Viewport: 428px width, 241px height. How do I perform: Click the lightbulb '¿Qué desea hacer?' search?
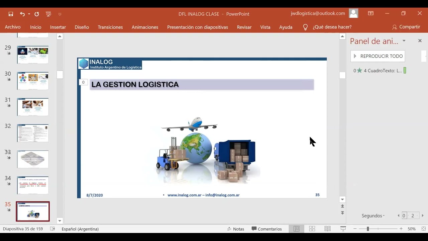point(327,27)
